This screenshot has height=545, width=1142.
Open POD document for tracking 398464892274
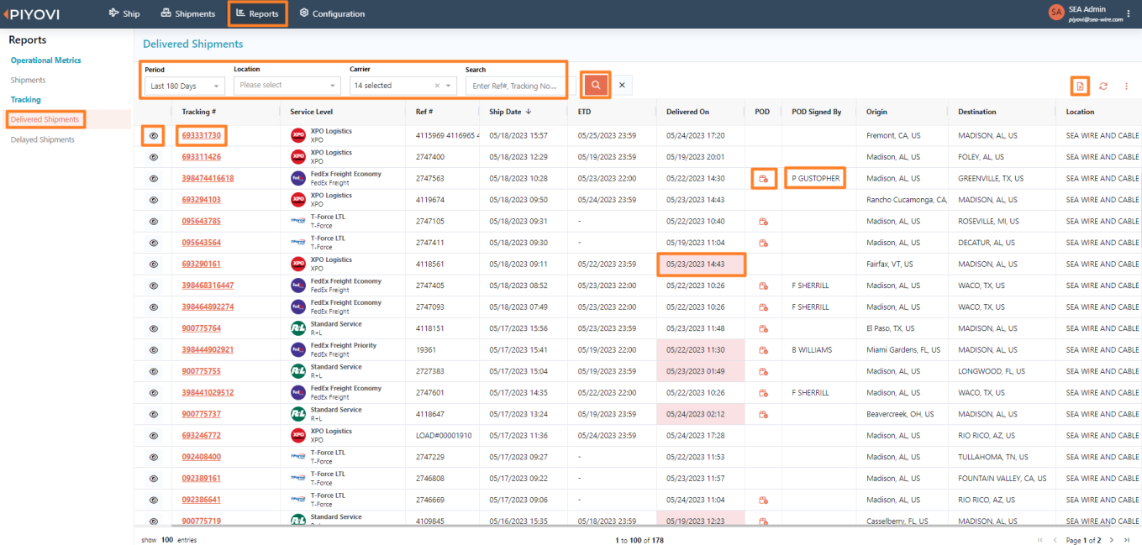click(763, 307)
